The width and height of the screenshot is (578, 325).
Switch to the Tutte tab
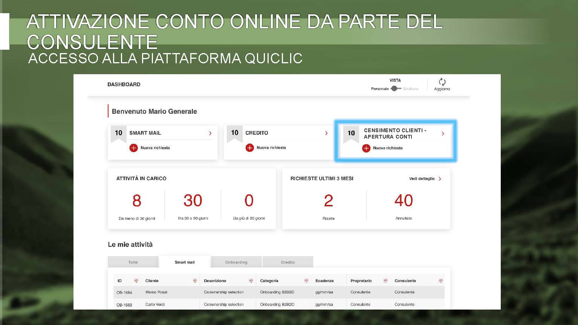click(133, 262)
